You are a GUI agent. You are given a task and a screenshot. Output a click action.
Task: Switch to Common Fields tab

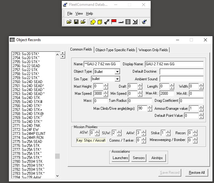click(x=81, y=49)
